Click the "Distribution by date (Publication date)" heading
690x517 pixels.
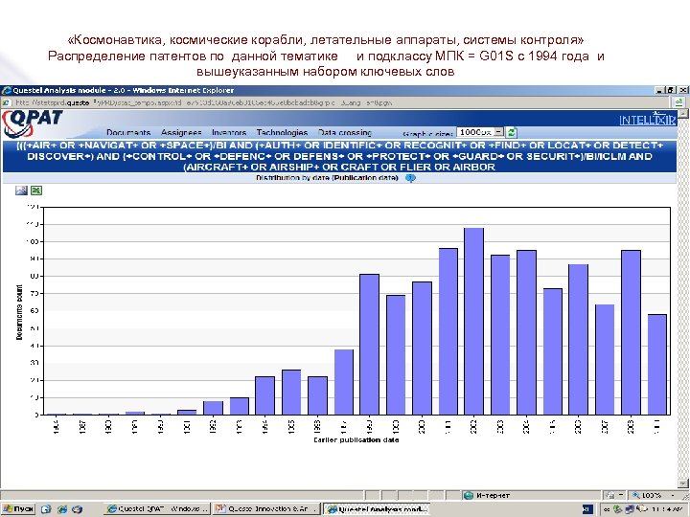[327, 178]
